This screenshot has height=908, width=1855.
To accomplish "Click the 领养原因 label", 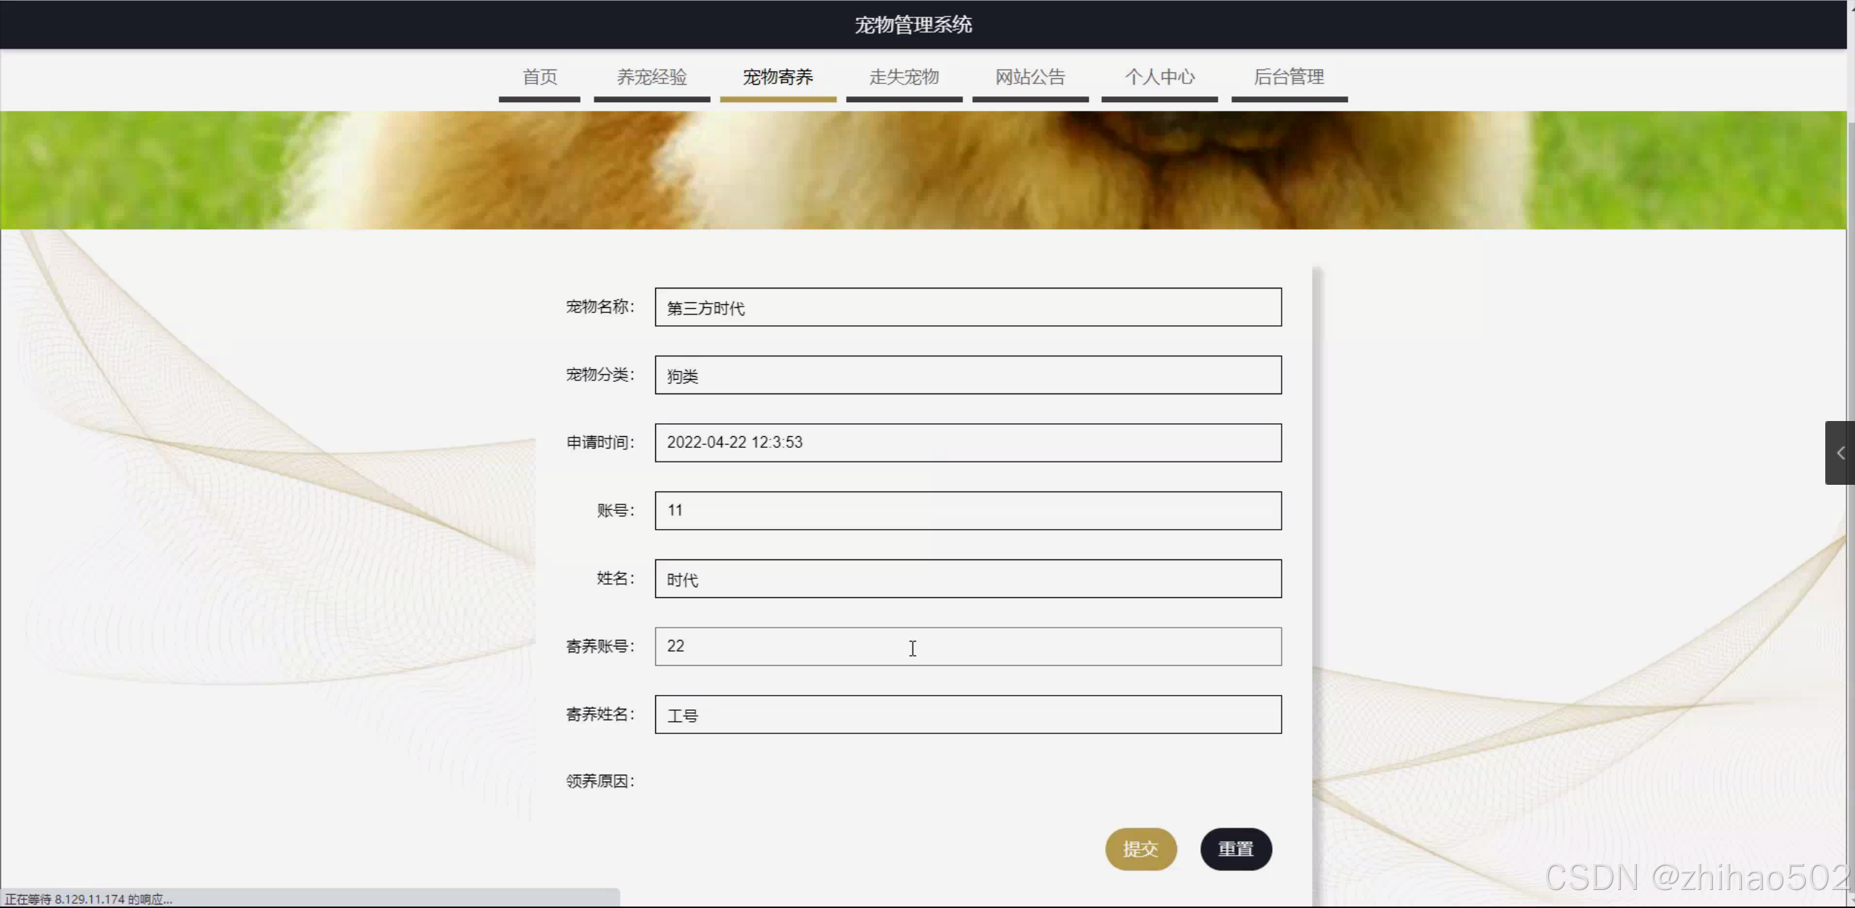I will [x=599, y=781].
